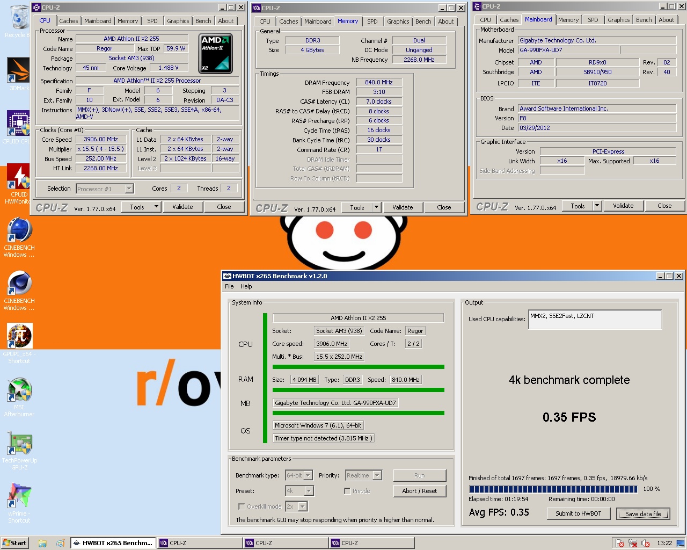This screenshot has height=550, width=687.
Task: Expand Tools arrow in right CPU-Z window
Action: (x=597, y=206)
